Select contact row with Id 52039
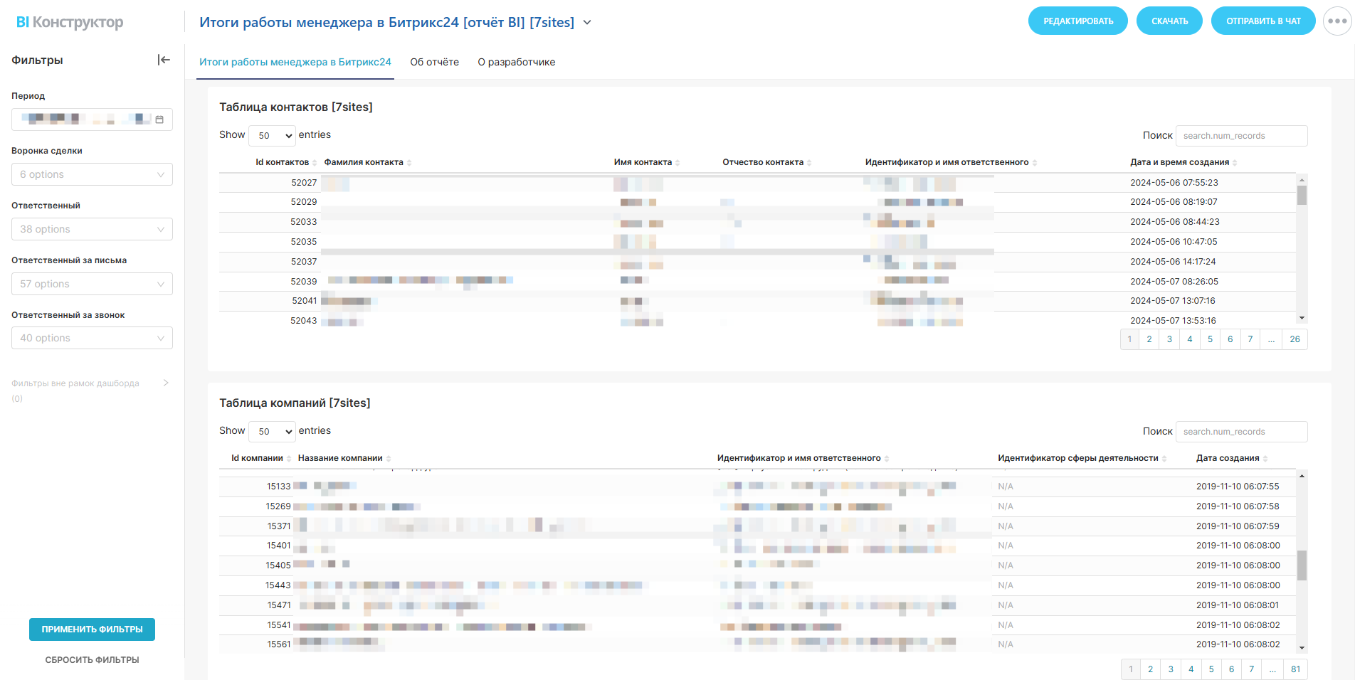 (x=757, y=282)
